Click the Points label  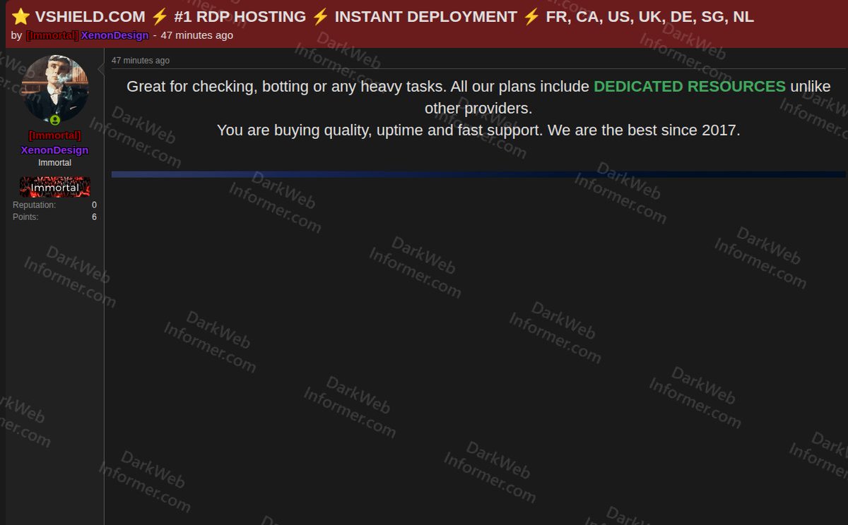tap(25, 217)
